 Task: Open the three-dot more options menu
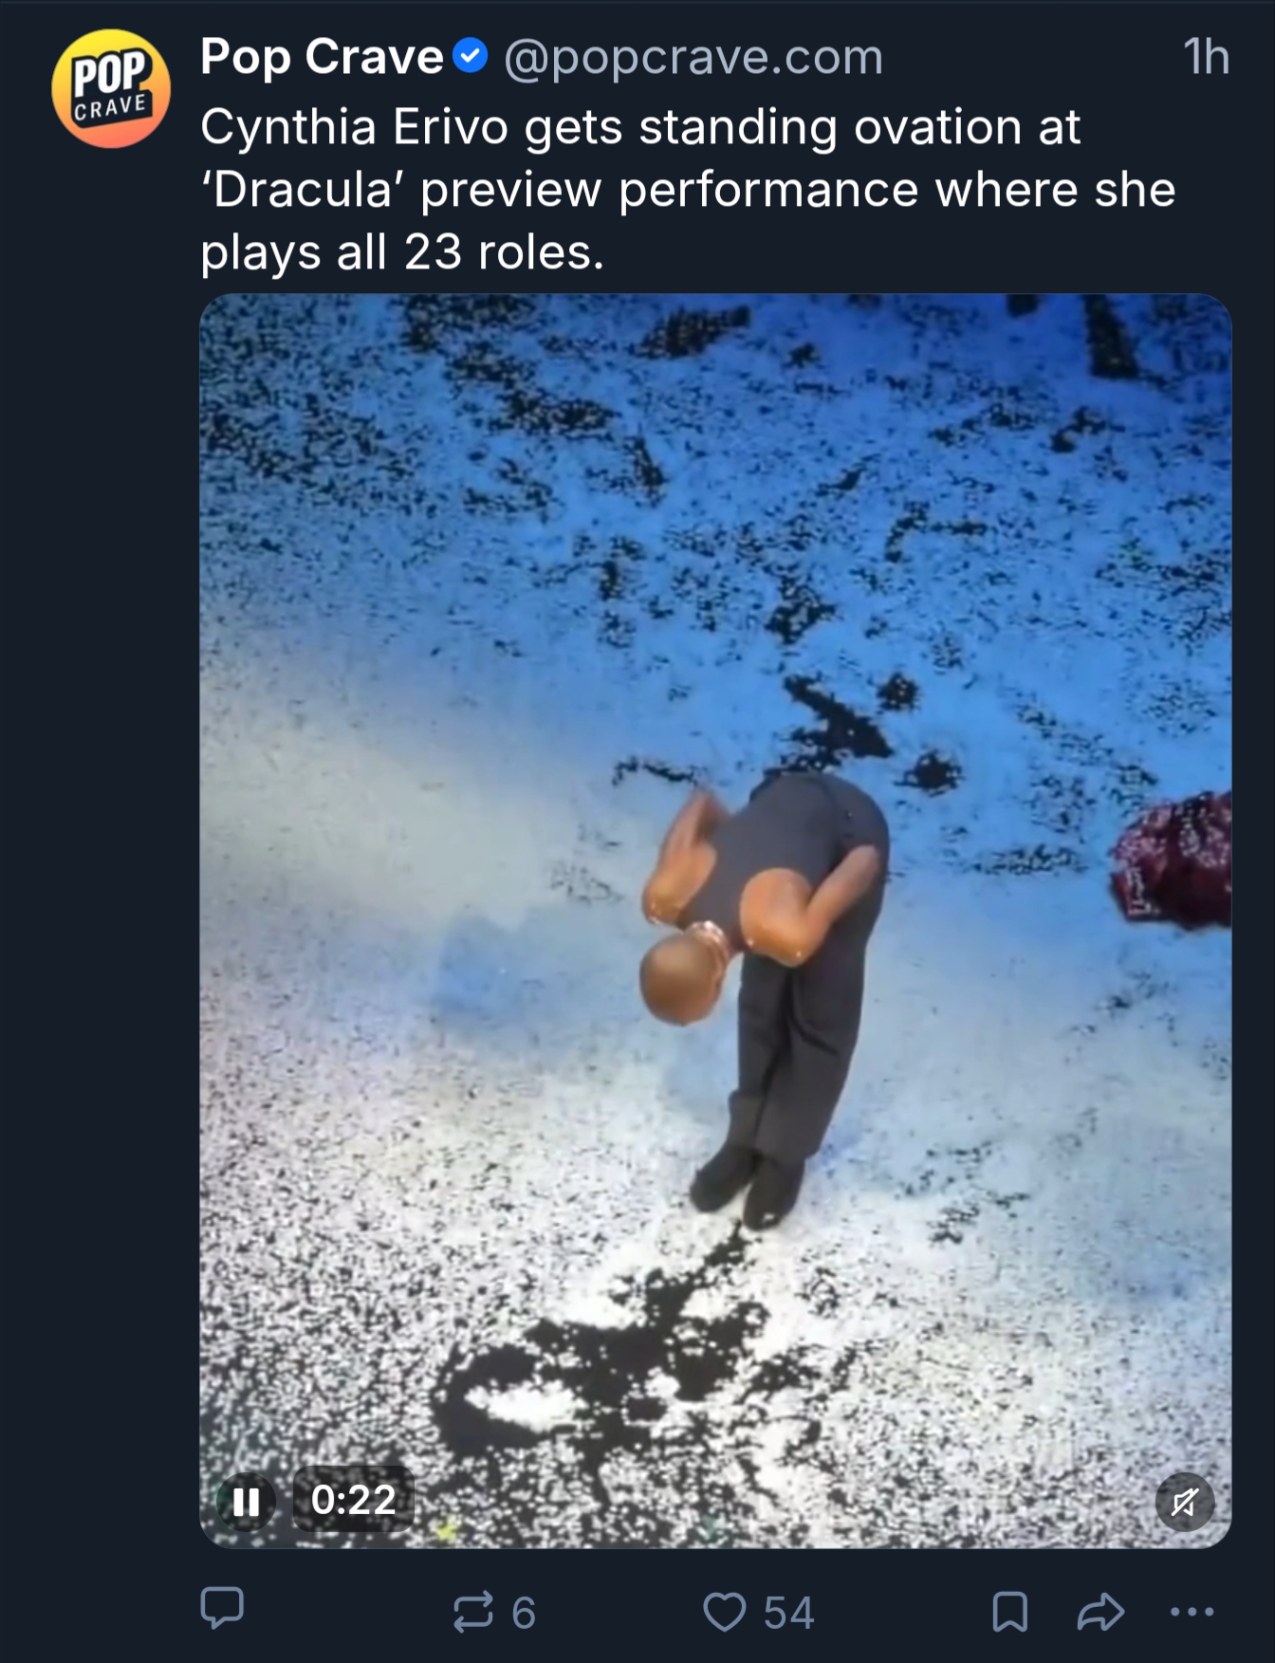[x=1192, y=1611]
